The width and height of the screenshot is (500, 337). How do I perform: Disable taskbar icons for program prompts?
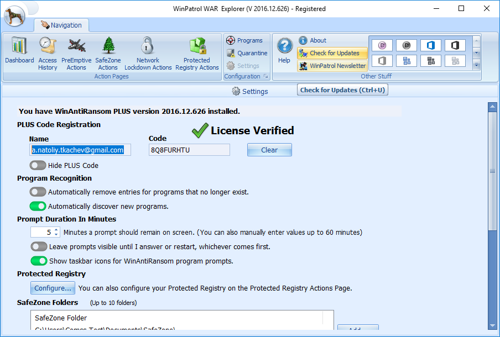click(39, 261)
